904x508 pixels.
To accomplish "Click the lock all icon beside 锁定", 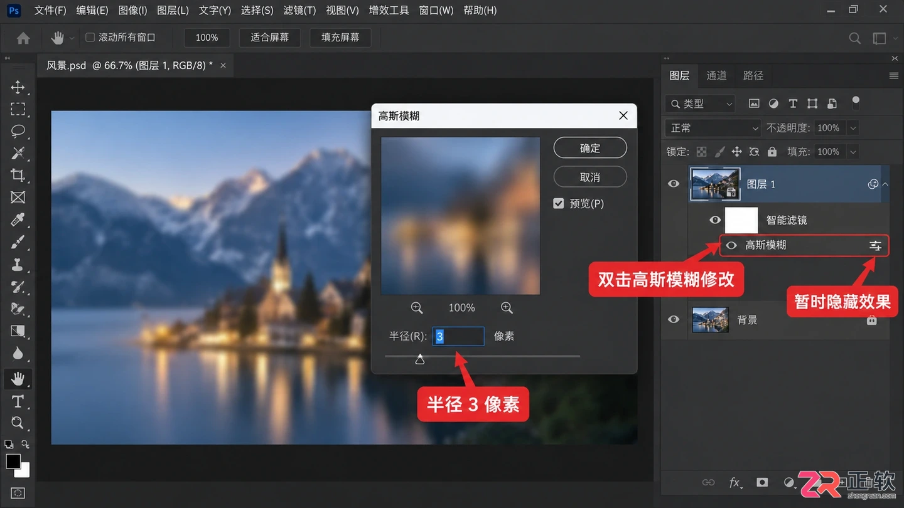I will (772, 152).
